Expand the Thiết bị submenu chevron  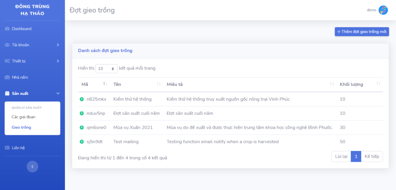pyautogui.click(x=58, y=61)
